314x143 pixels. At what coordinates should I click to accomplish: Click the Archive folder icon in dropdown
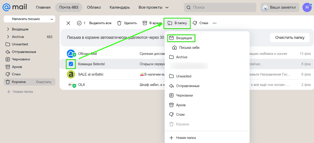(171, 57)
